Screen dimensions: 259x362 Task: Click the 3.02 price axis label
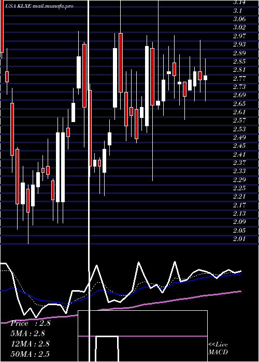(x=239, y=27)
